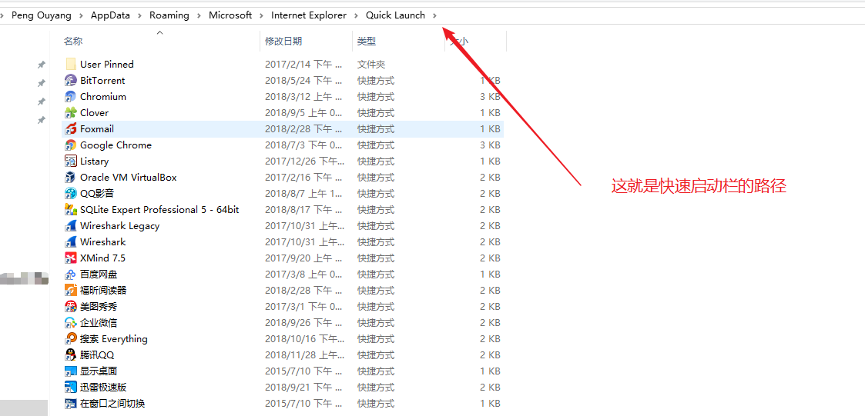Go to Microsoft breadcrumb segment
This screenshot has height=416, width=865.
pyautogui.click(x=230, y=15)
